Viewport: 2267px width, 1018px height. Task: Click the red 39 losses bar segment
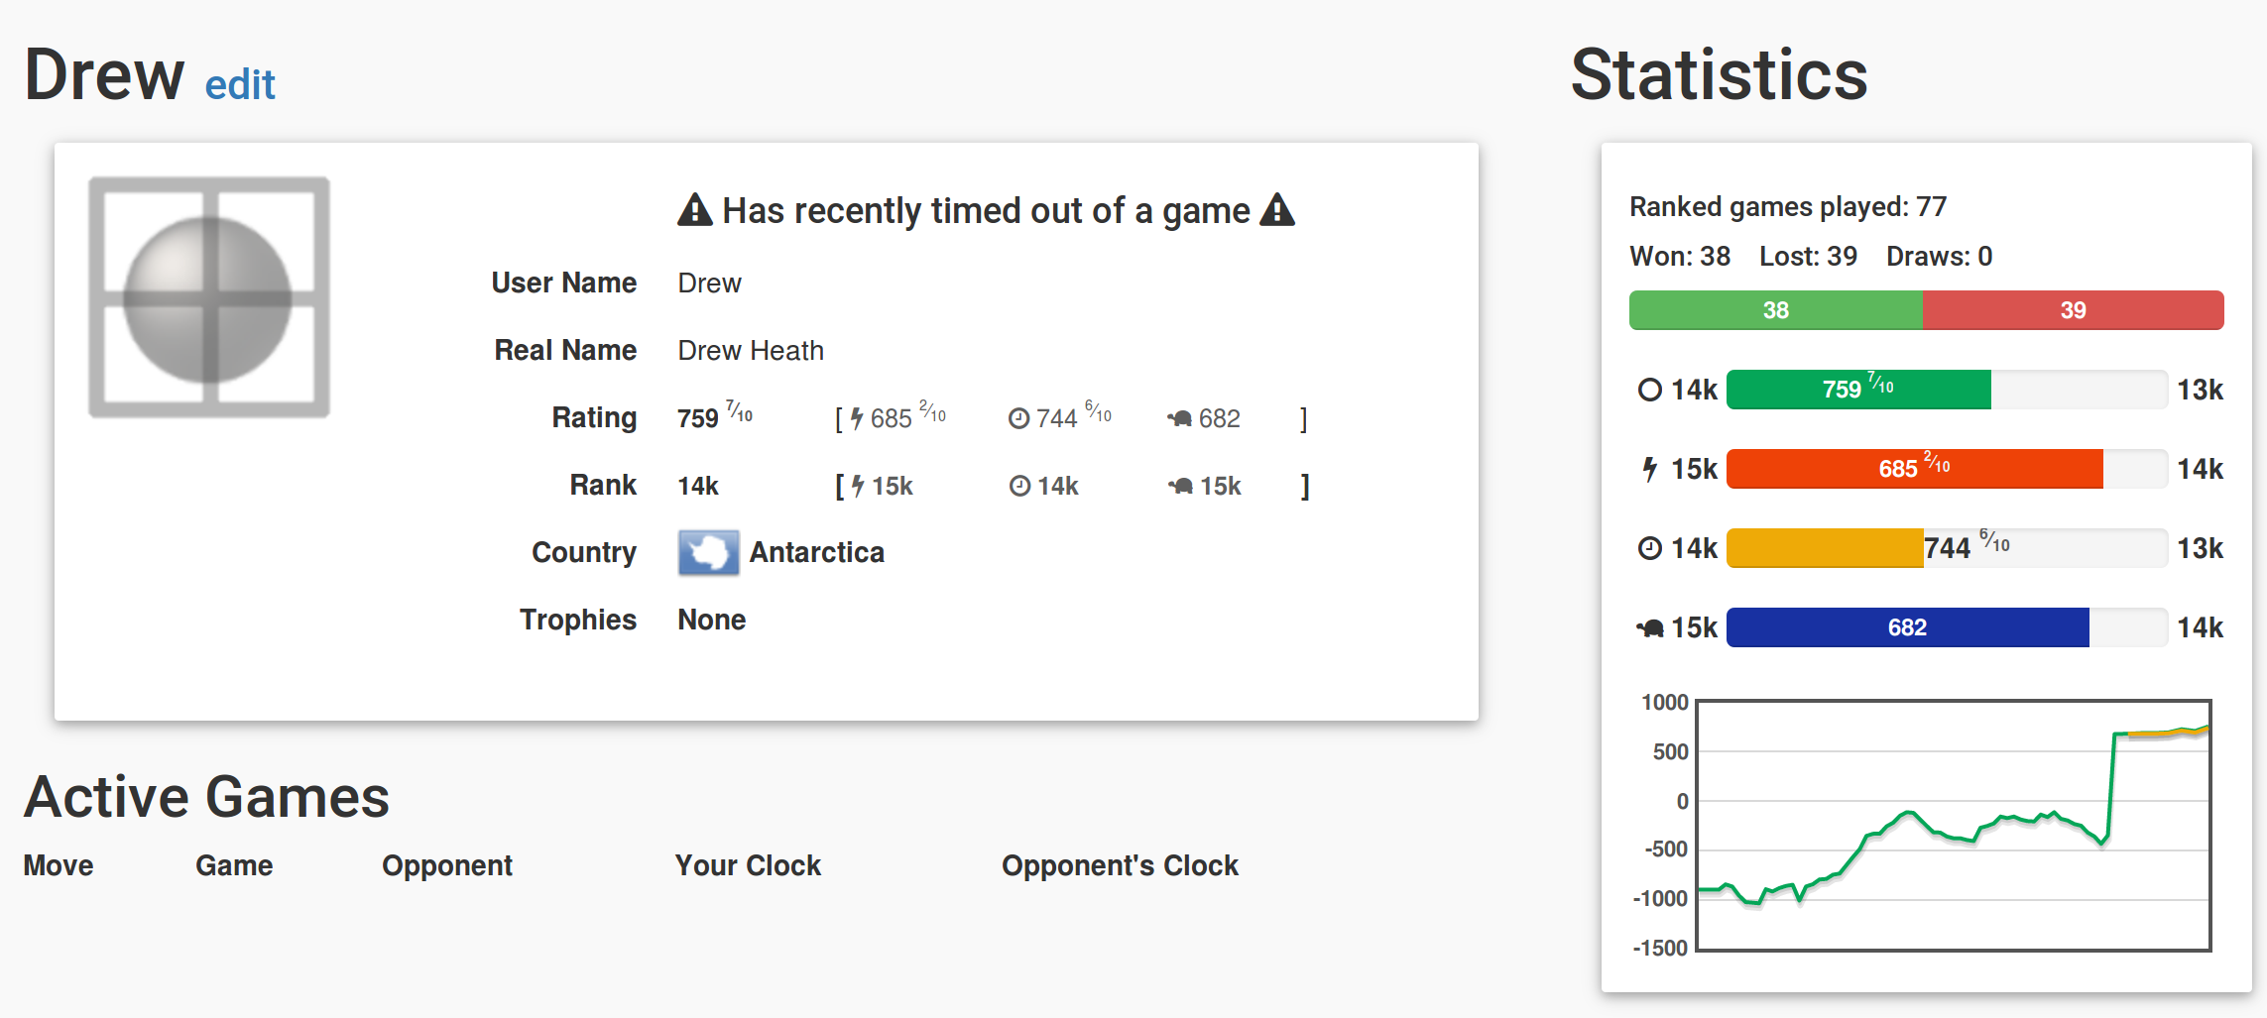coord(2074,310)
